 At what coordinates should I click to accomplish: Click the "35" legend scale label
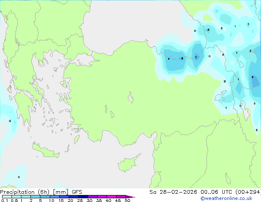[x=99, y=200]
